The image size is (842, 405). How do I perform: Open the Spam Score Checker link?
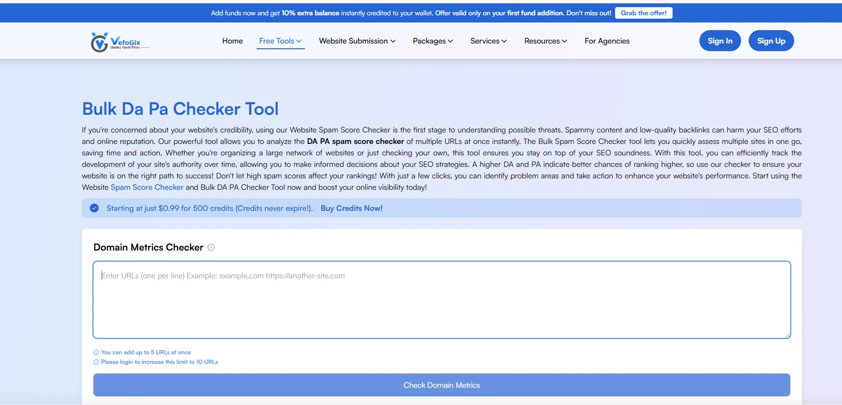click(x=147, y=187)
